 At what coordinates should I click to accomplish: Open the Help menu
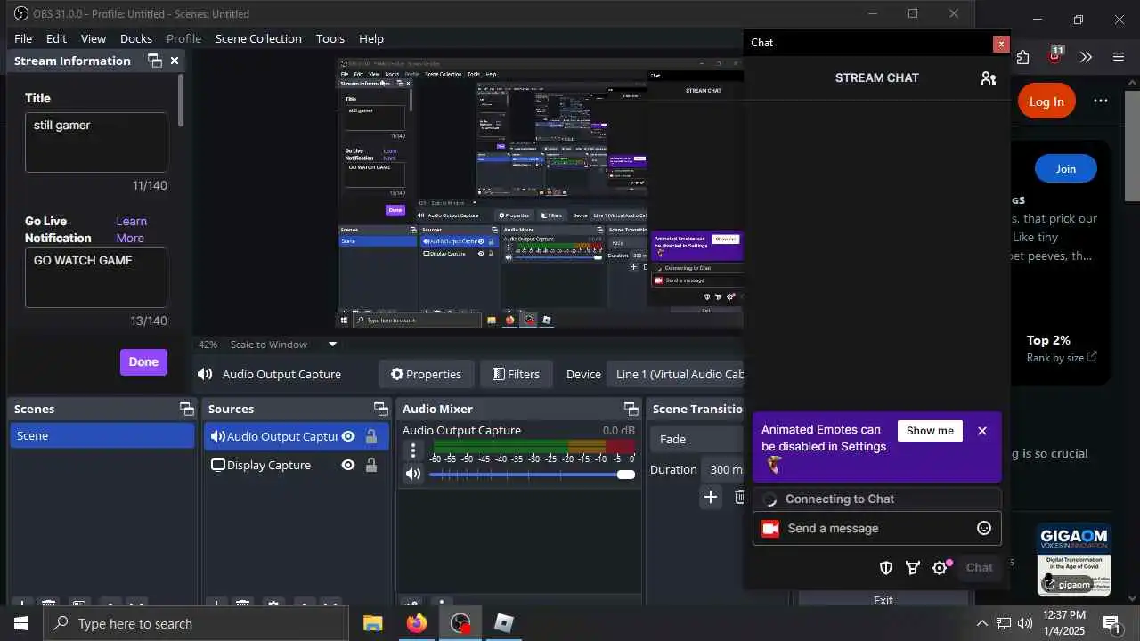pyautogui.click(x=371, y=38)
